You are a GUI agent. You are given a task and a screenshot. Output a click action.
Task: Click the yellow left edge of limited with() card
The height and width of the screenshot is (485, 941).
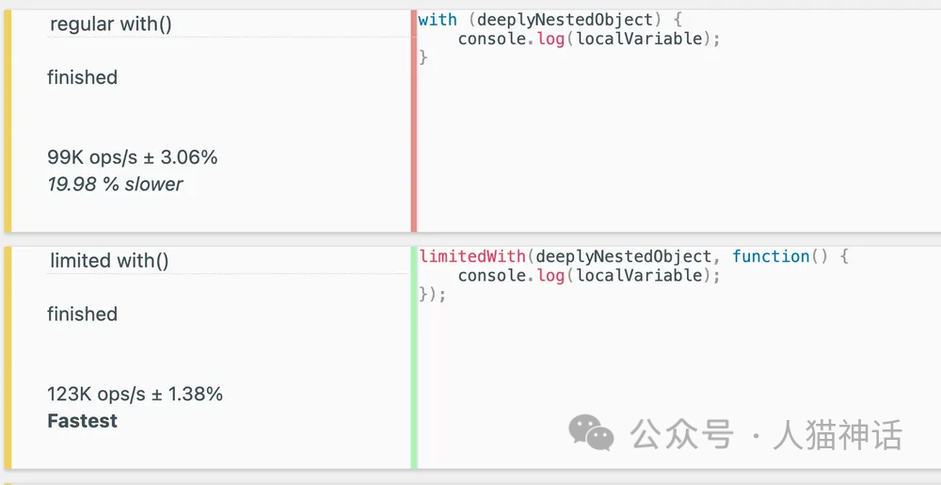8,358
